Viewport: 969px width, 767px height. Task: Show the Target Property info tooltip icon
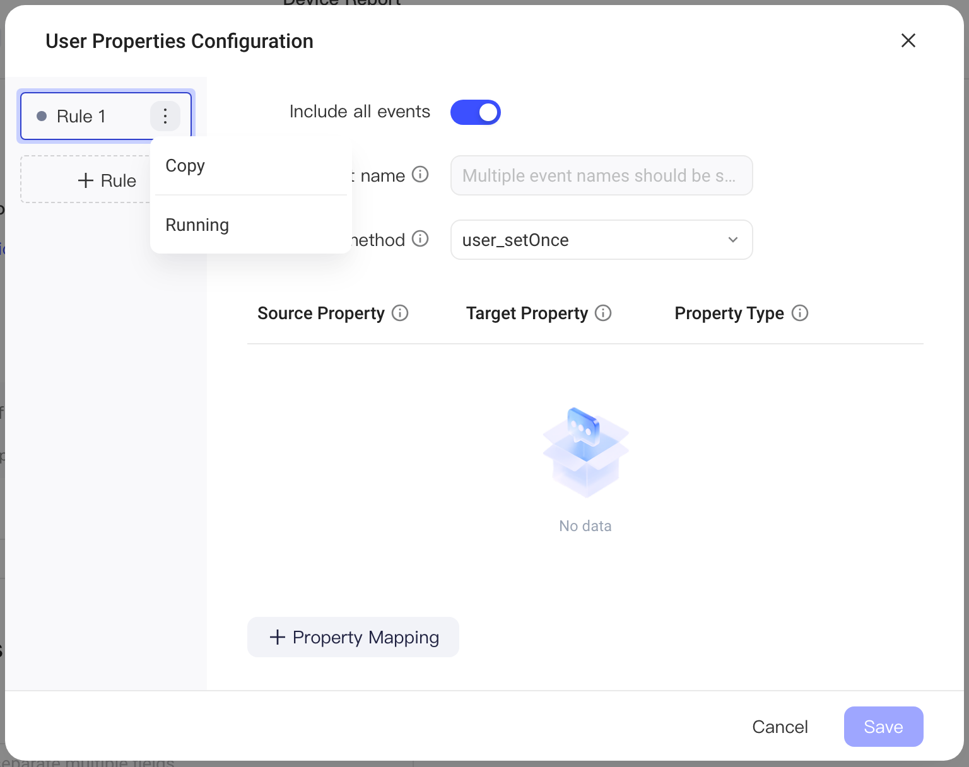point(603,313)
